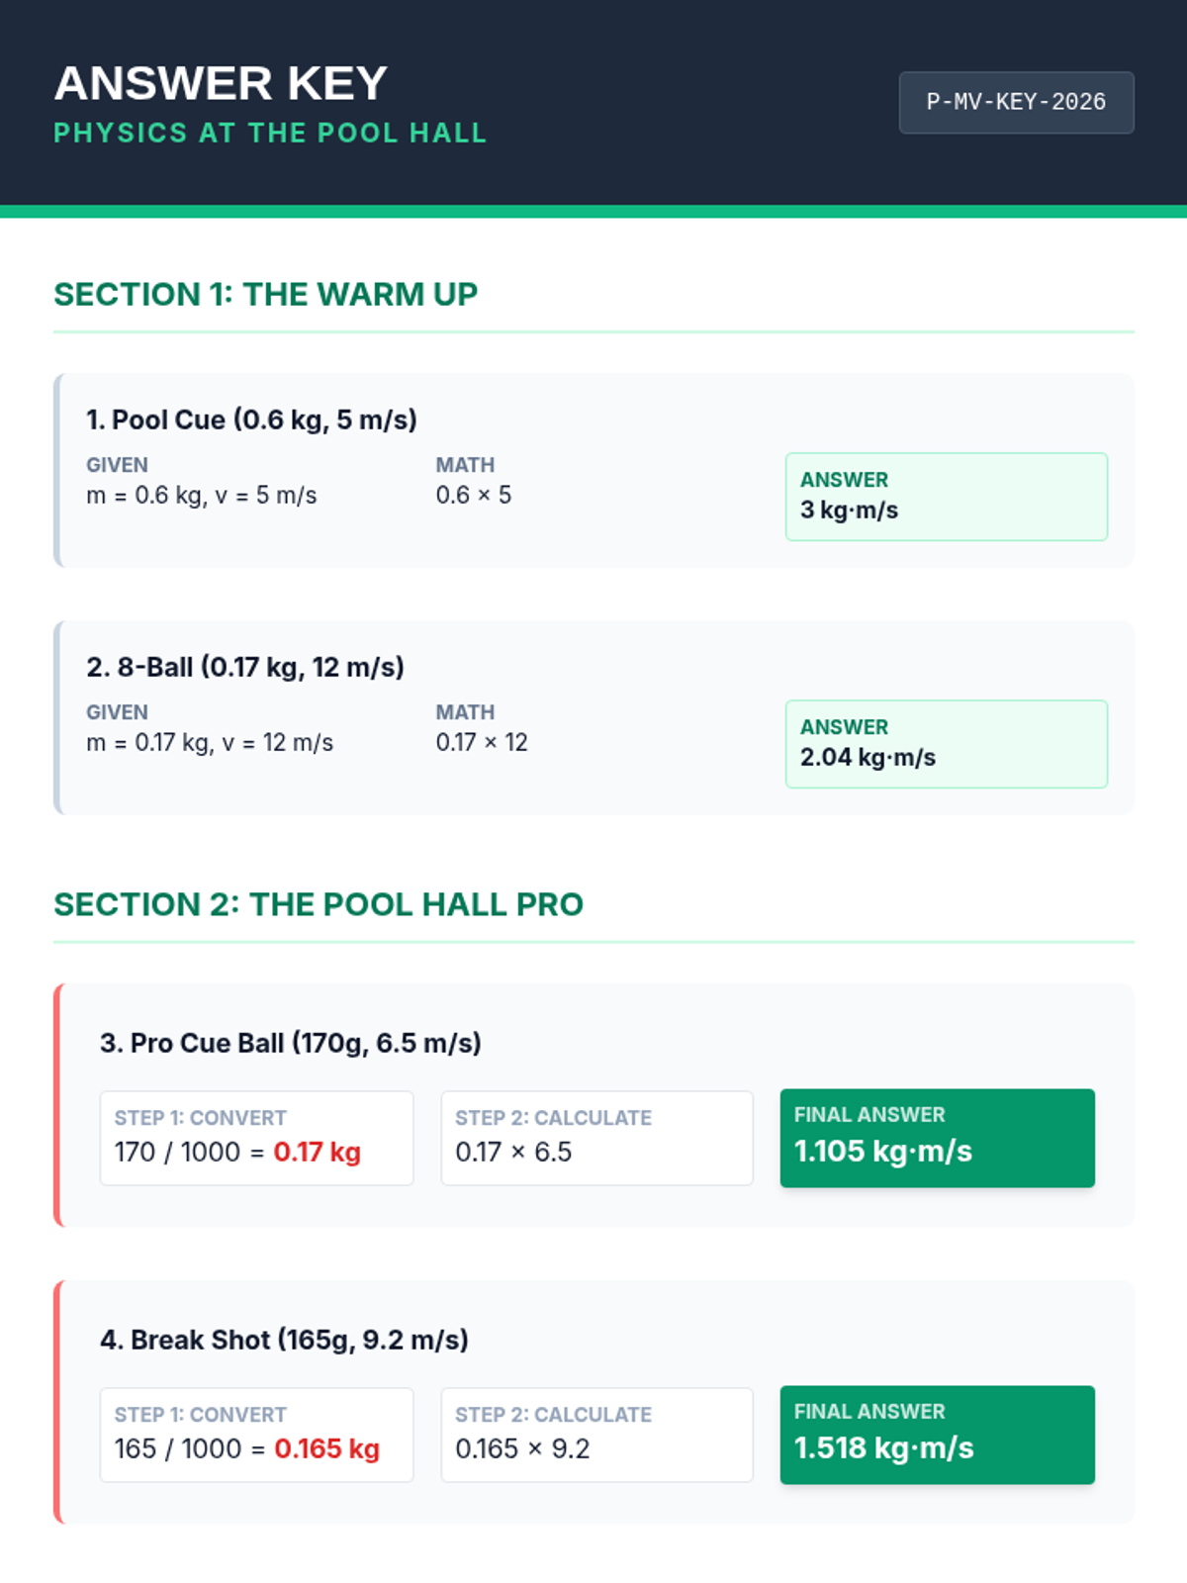Click the Section 2: The Pool Hall Pro heading

tap(319, 905)
